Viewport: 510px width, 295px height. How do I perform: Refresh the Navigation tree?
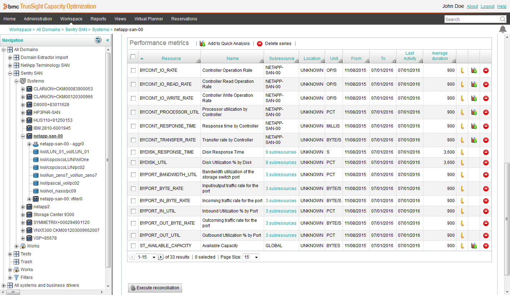pyautogui.click(x=98, y=40)
